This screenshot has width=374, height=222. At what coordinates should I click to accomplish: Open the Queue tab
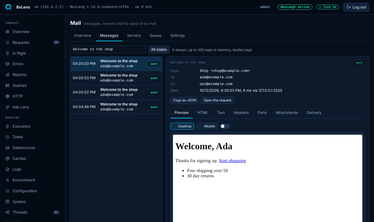[155, 35]
